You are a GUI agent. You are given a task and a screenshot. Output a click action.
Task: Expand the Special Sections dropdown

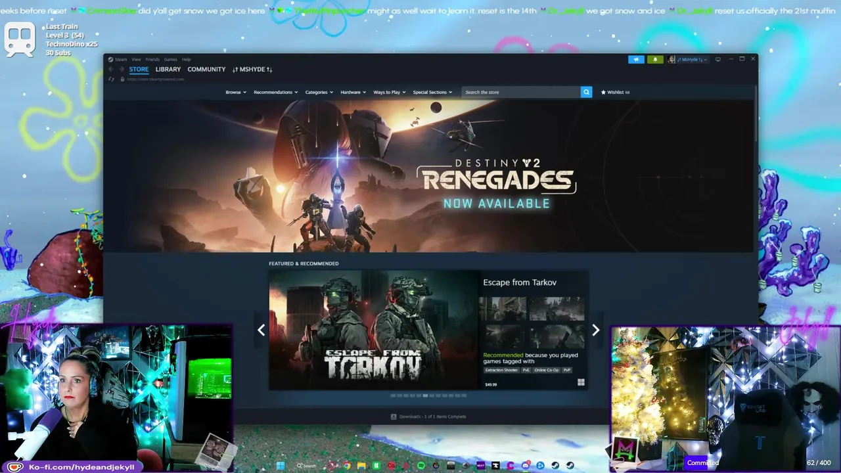click(432, 92)
